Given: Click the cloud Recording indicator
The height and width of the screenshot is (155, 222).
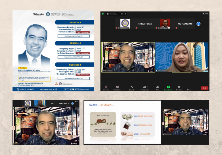Looking at the screenshot, I should coord(112,14).
